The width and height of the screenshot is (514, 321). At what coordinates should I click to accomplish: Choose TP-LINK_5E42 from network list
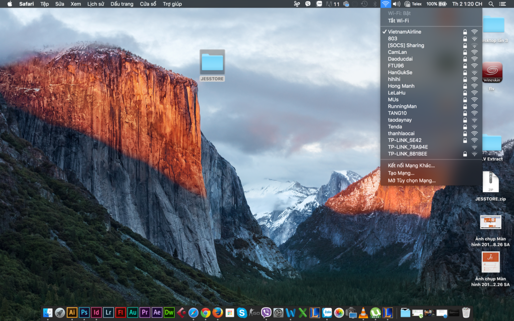point(405,140)
